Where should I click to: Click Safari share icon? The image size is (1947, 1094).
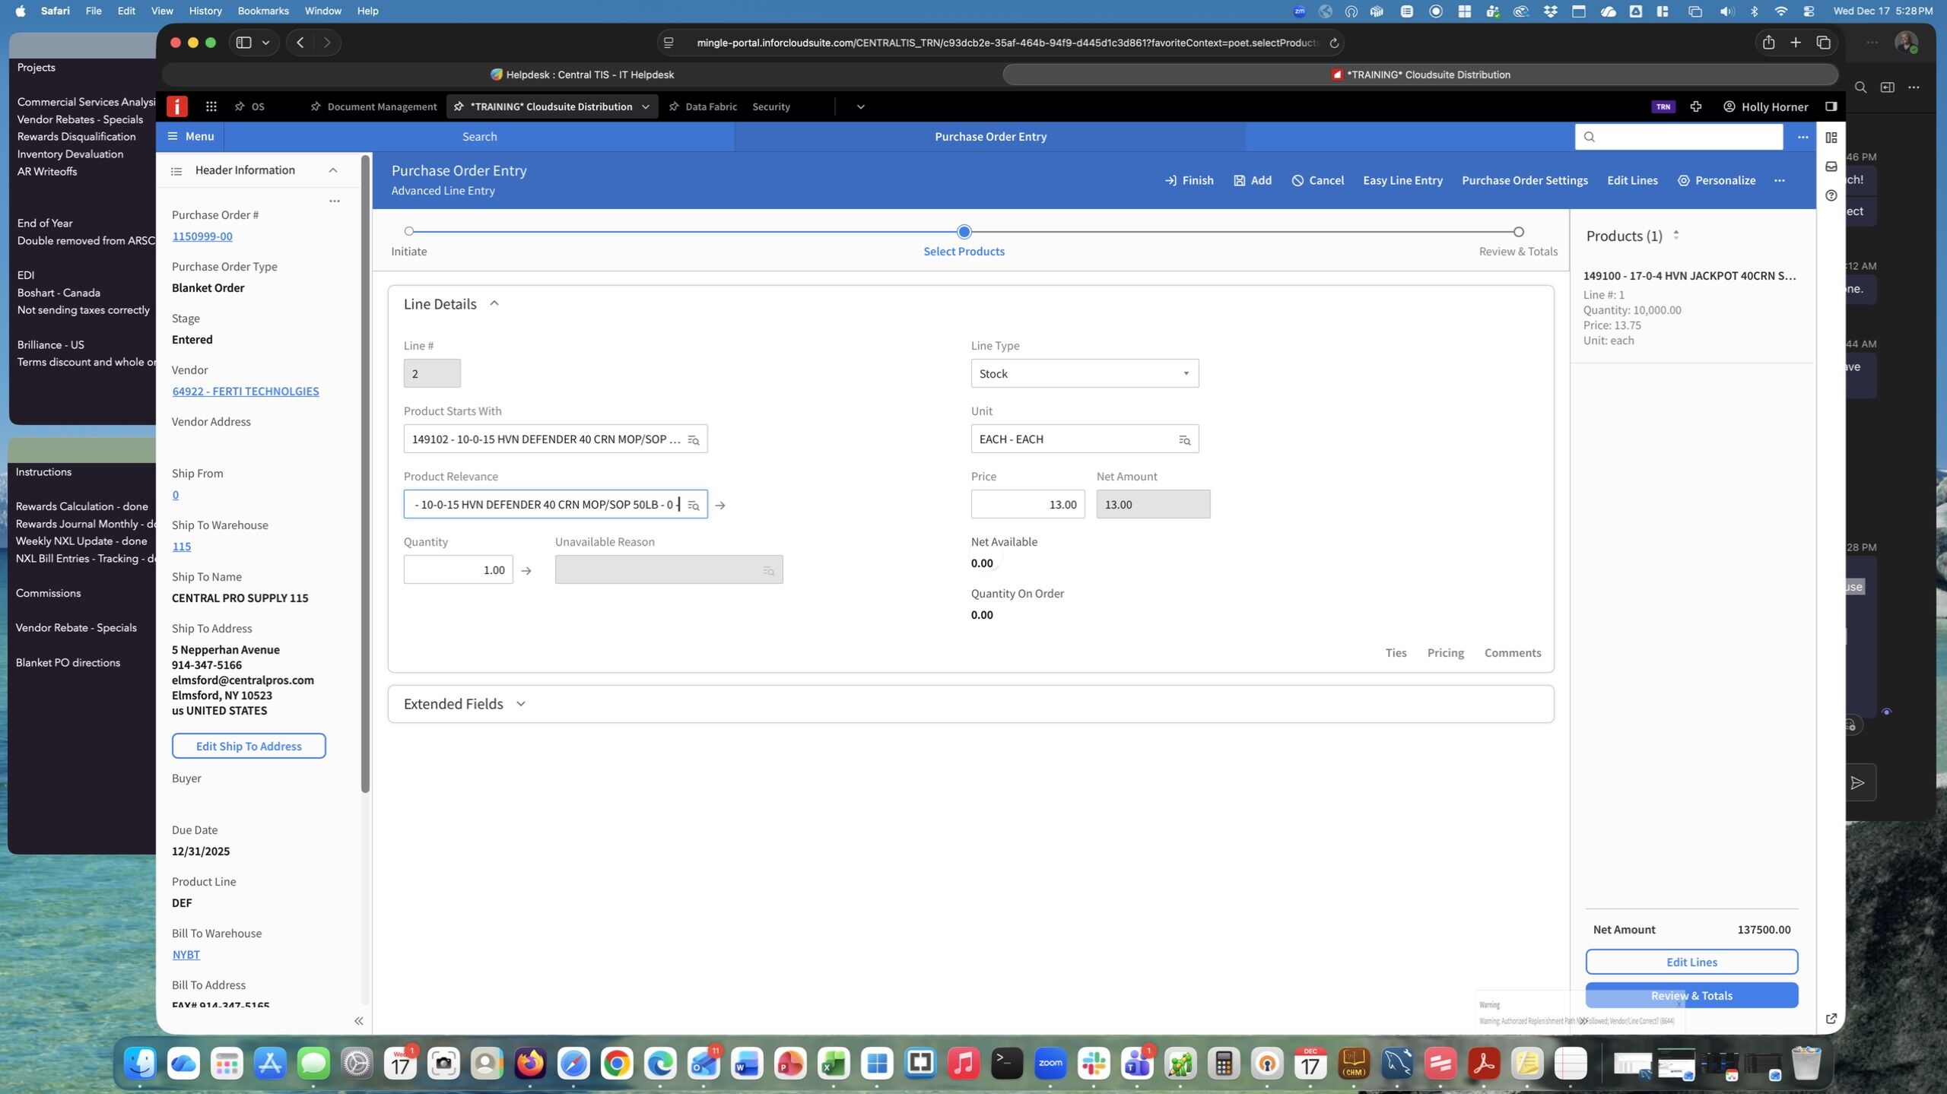[1768, 43]
